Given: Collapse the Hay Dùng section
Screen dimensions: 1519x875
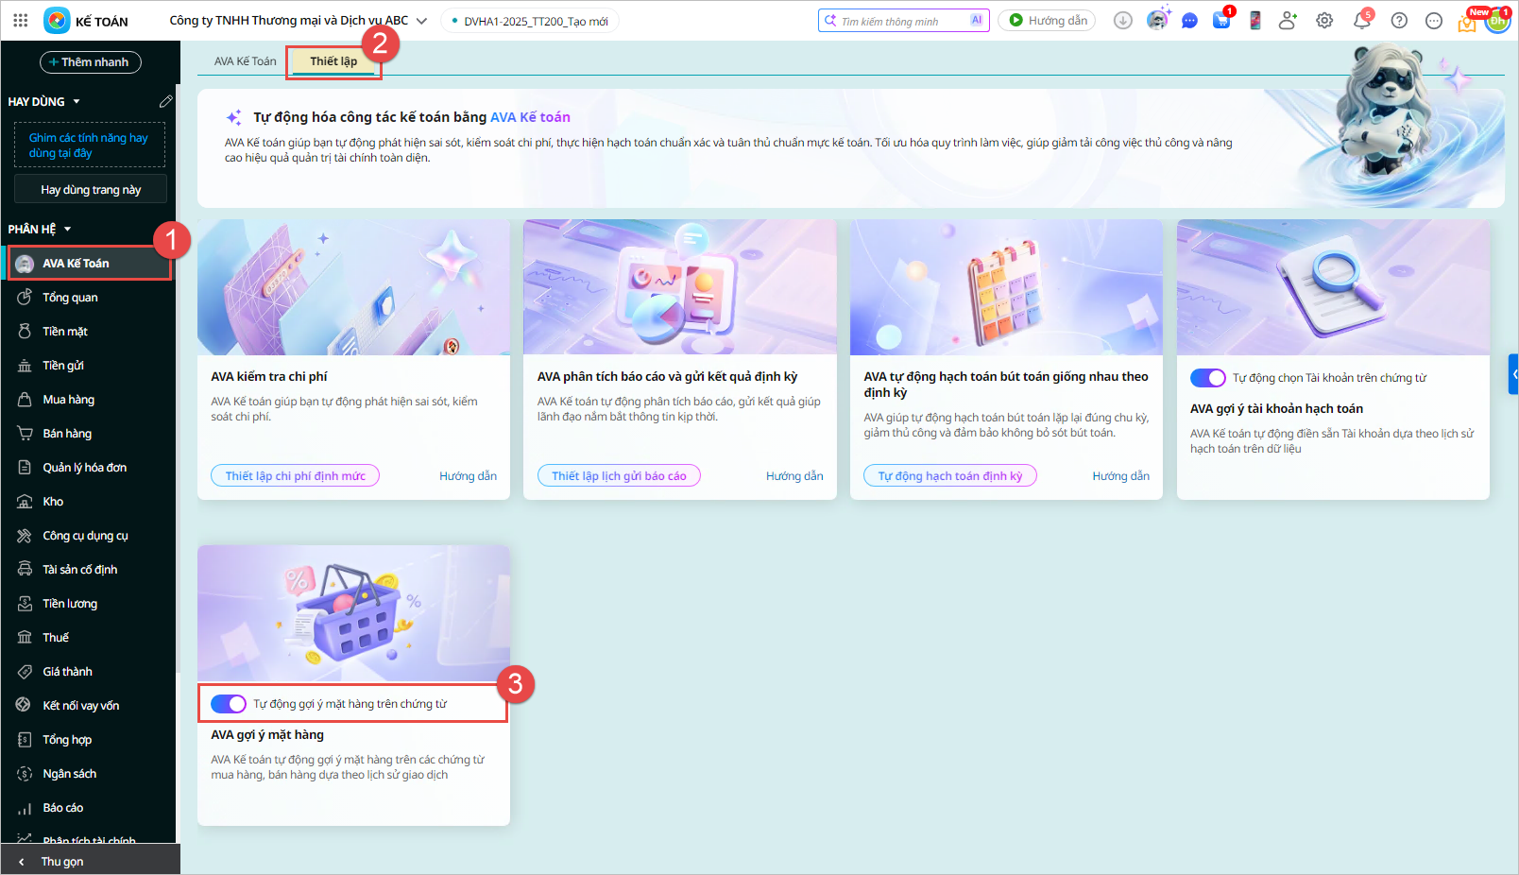Looking at the screenshot, I should tap(77, 101).
